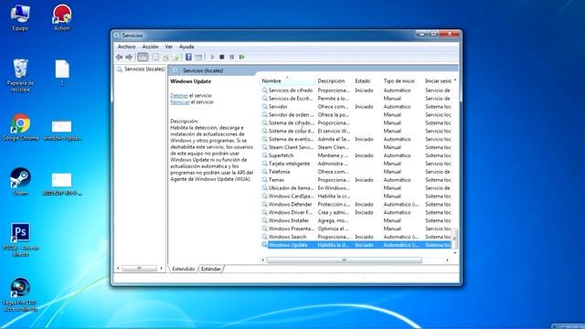Select the Sistema de evento... row
The height and width of the screenshot is (329, 585).
(x=356, y=139)
